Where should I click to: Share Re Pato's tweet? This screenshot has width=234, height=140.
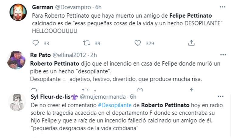click(x=191, y=90)
